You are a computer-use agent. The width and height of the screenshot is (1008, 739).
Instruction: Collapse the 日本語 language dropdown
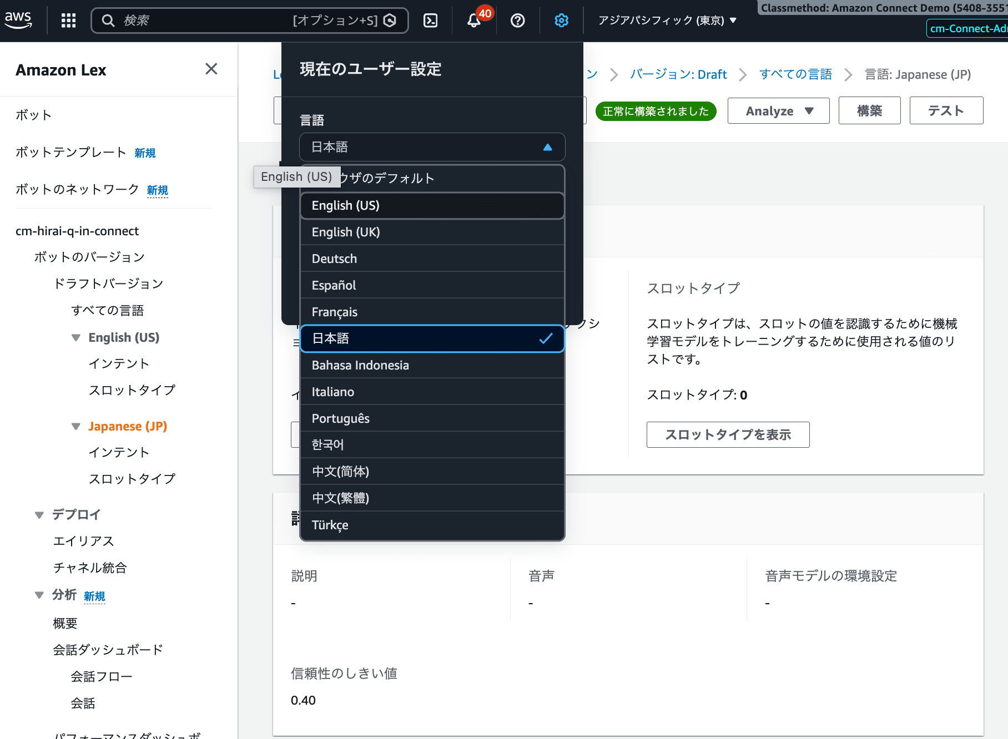[x=547, y=147]
